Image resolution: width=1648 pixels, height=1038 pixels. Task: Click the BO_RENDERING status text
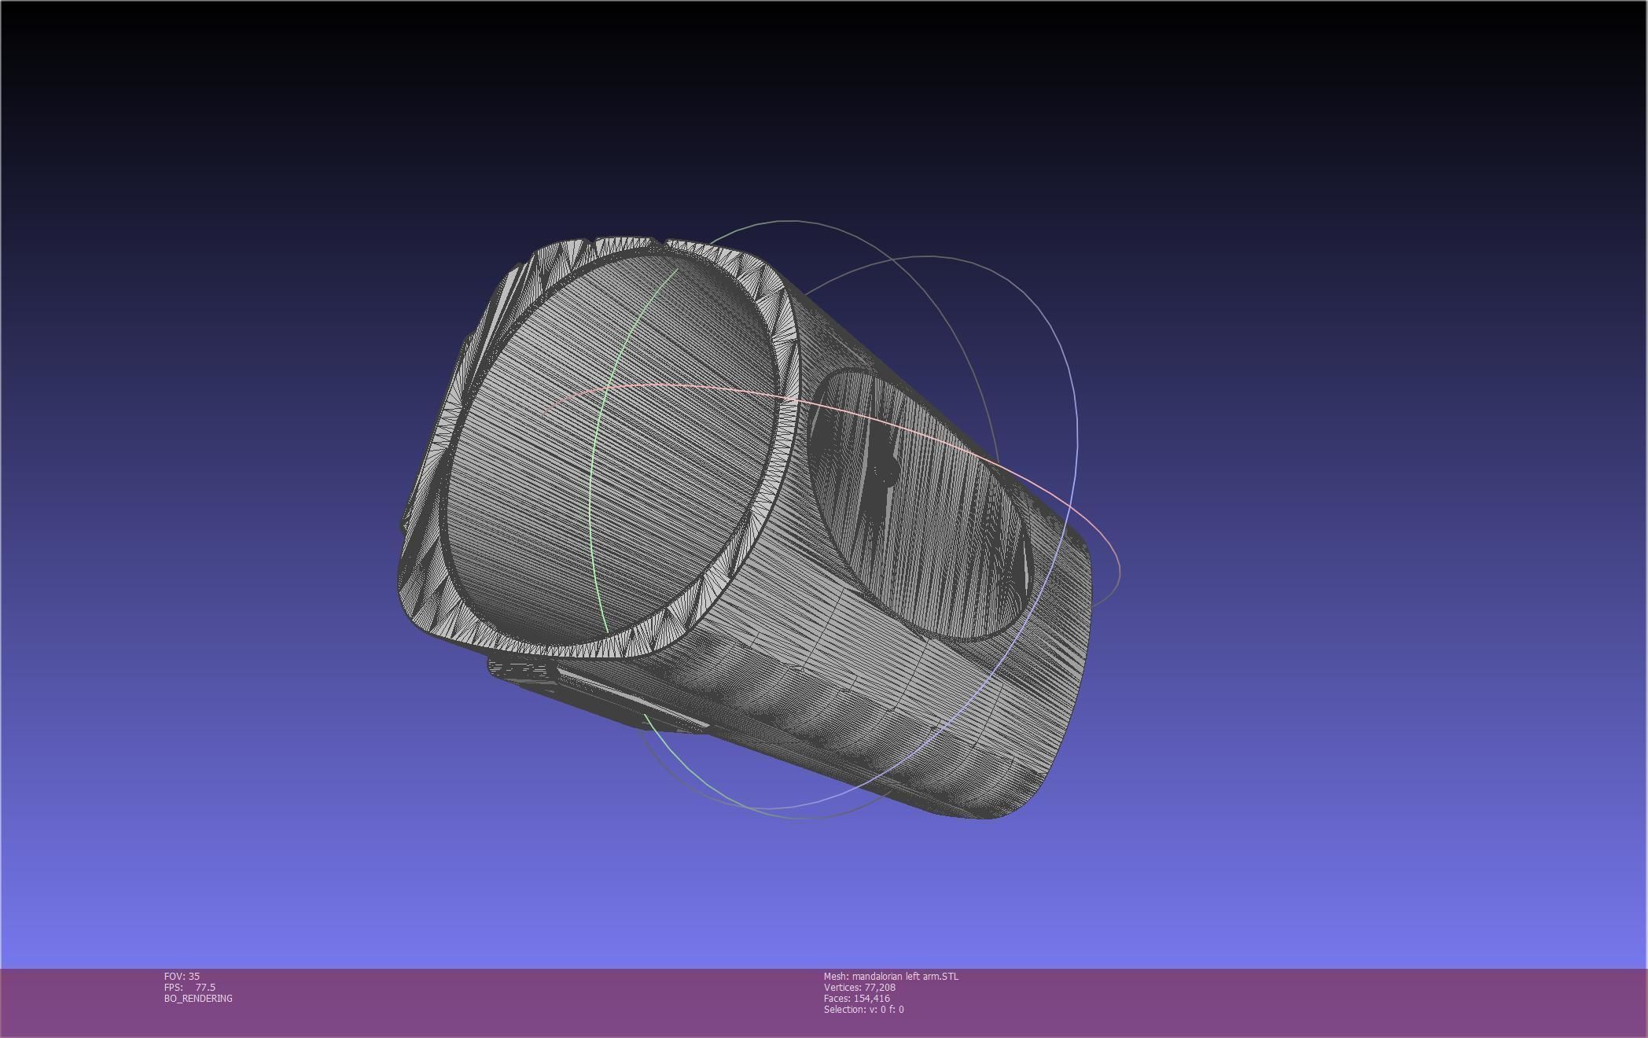click(198, 998)
